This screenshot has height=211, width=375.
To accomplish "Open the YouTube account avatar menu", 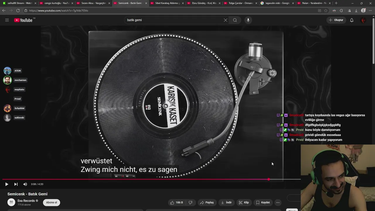I will point(363,20).
